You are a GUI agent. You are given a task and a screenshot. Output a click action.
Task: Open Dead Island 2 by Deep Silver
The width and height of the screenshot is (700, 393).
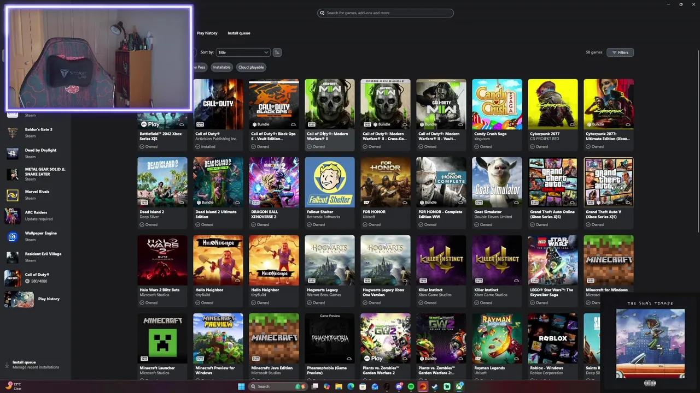162,193
